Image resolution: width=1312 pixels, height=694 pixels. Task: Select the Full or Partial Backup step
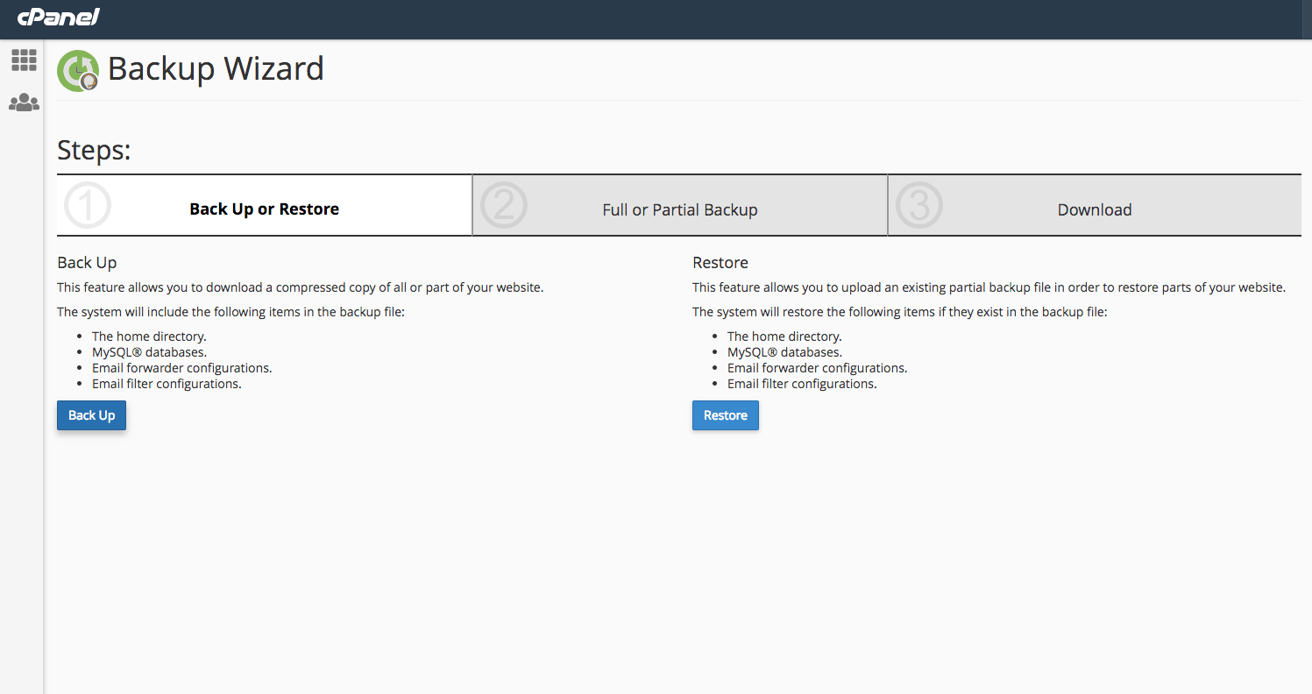pyautogui.click(x=680, y=206)
